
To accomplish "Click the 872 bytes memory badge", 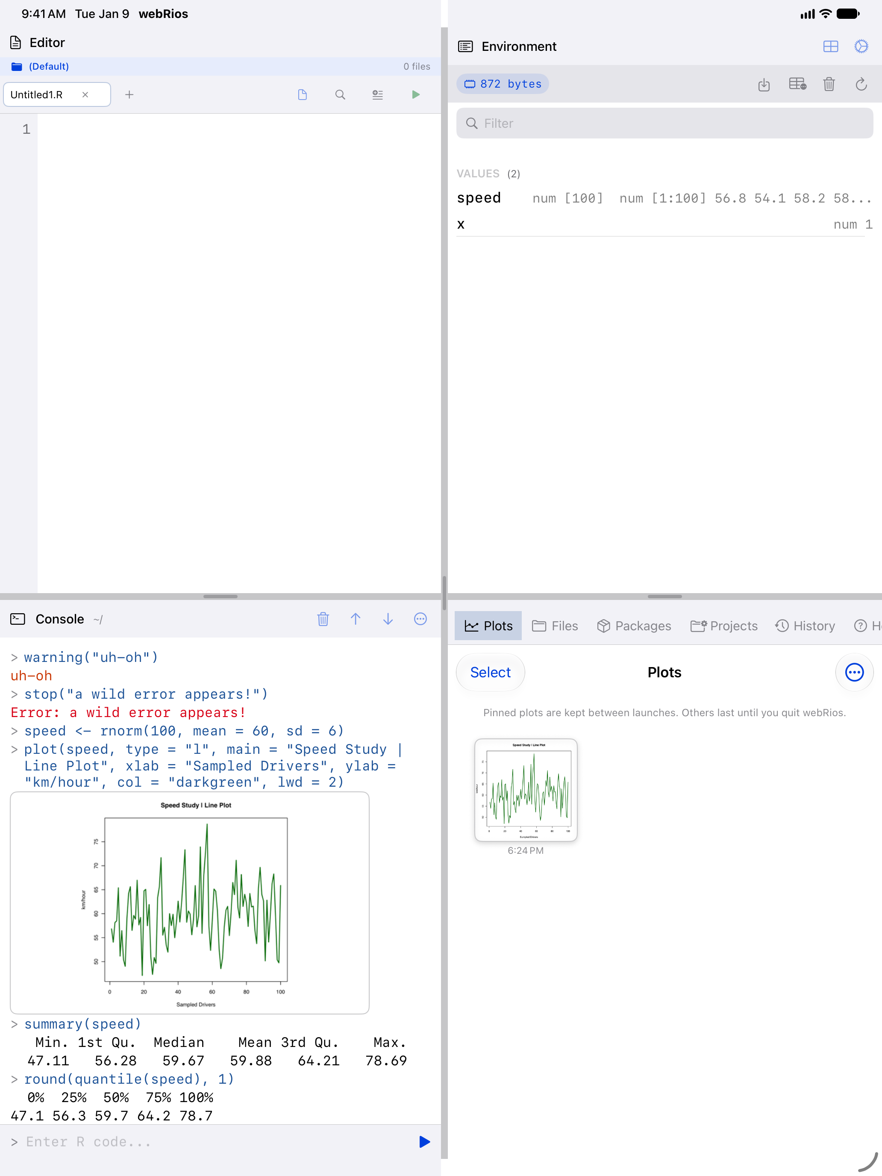I will [x=503, y=84].
